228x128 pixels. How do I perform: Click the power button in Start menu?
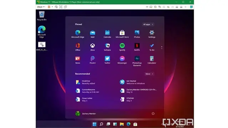[x=153, y=114]
